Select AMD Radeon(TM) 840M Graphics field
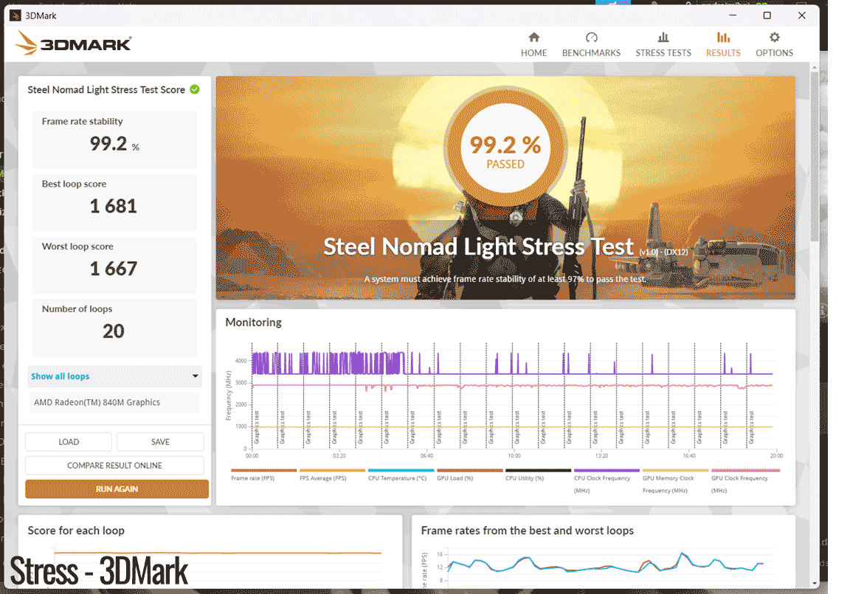Viewport: 850px width, 594px height. click(x=114, y=402)
